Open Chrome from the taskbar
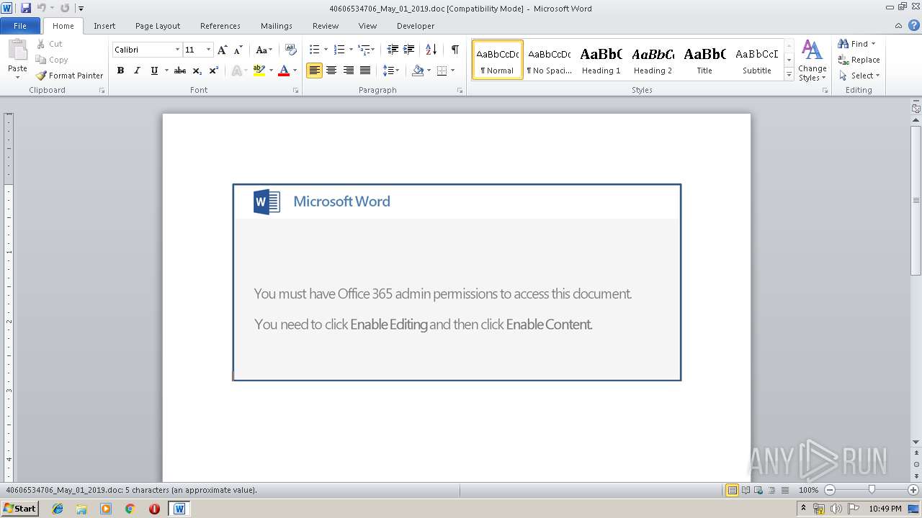Viewport: 922px width, 518px height. pyautogui.click(x=130, y=509)
